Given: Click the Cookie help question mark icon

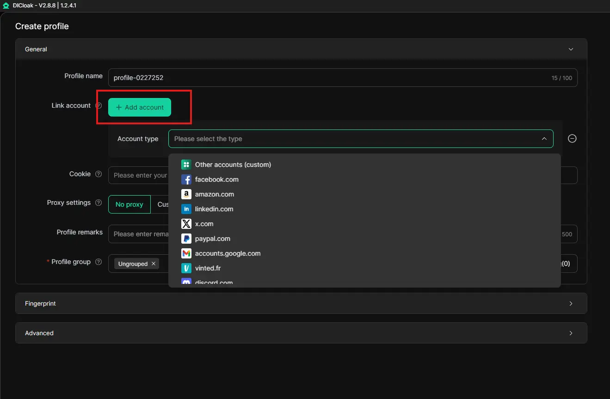Looking at the screenshot, I should tap(99, 174).
